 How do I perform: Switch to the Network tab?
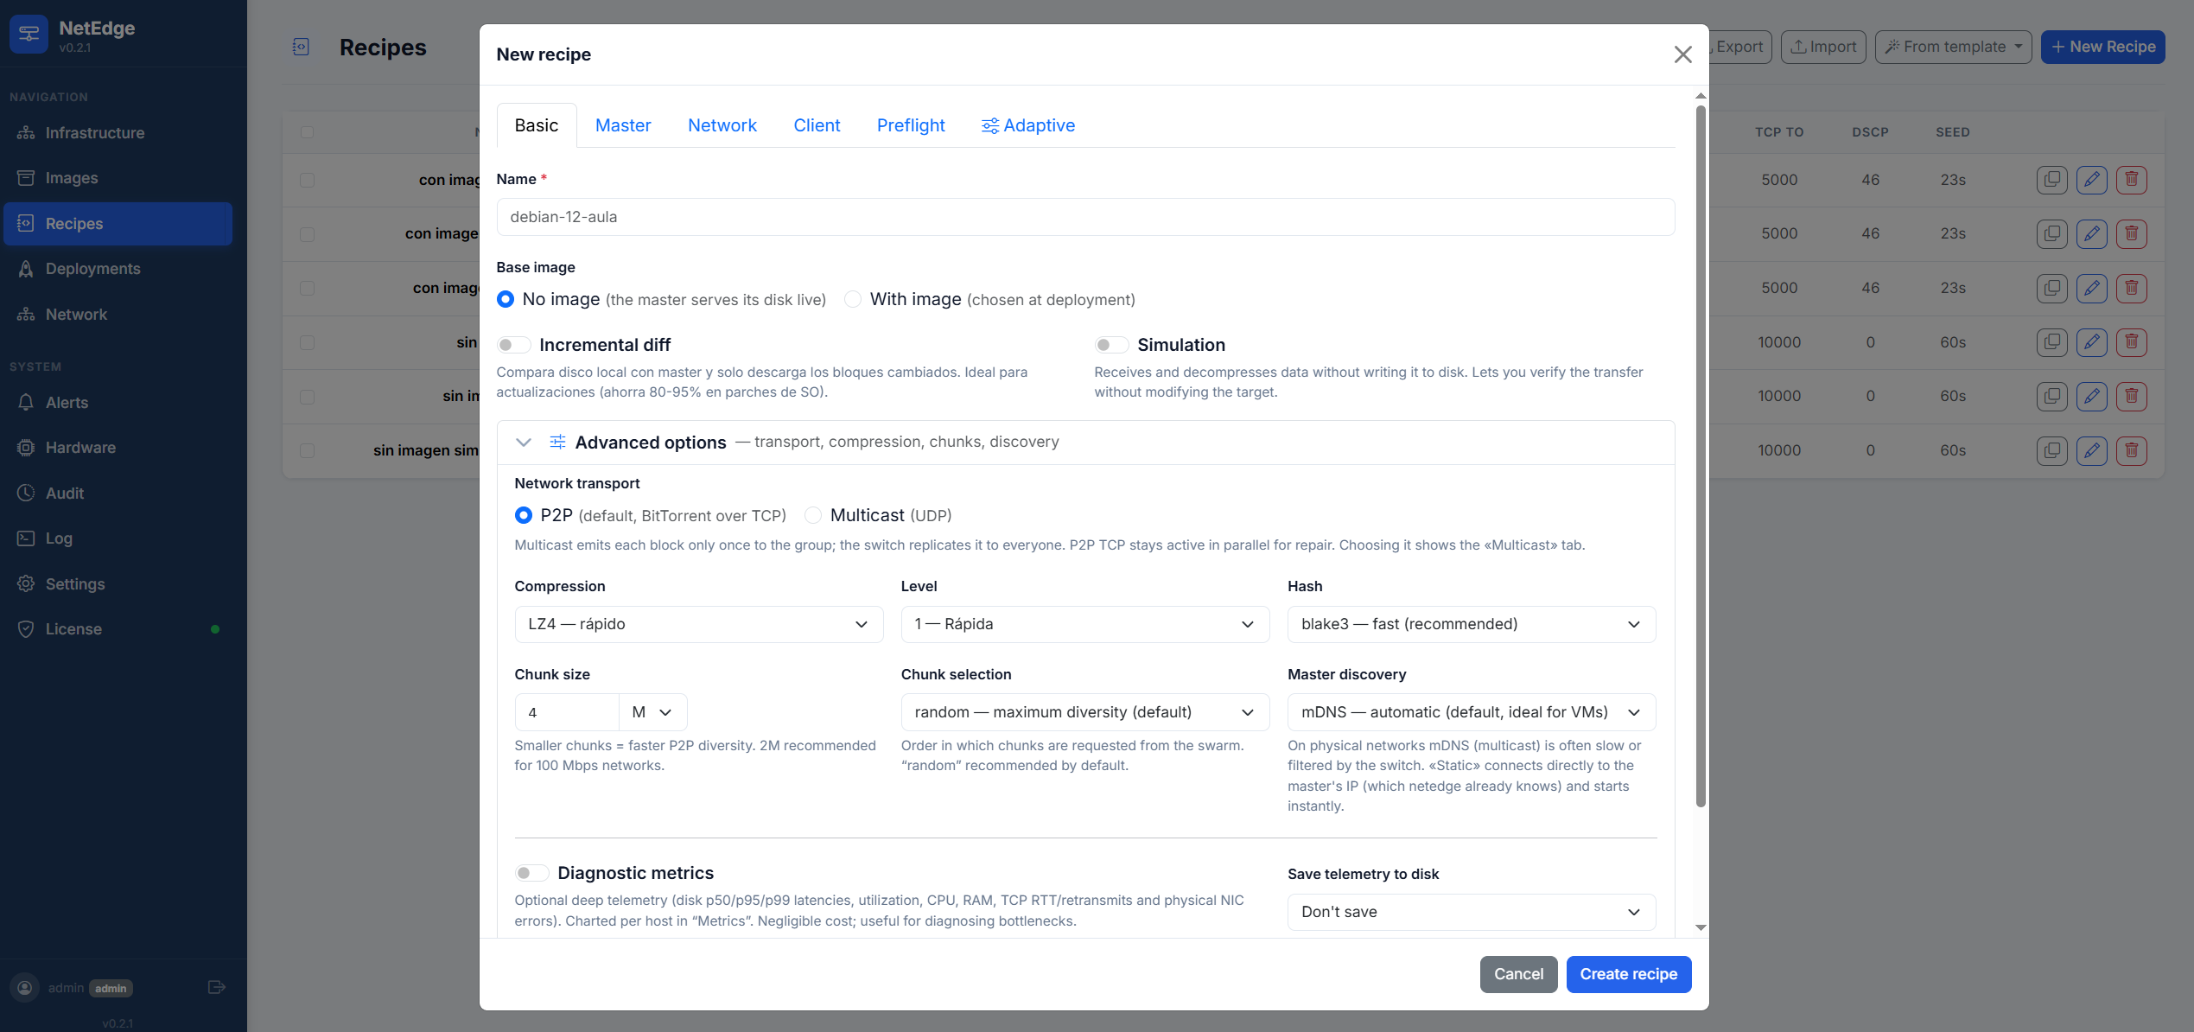(722, 125)
